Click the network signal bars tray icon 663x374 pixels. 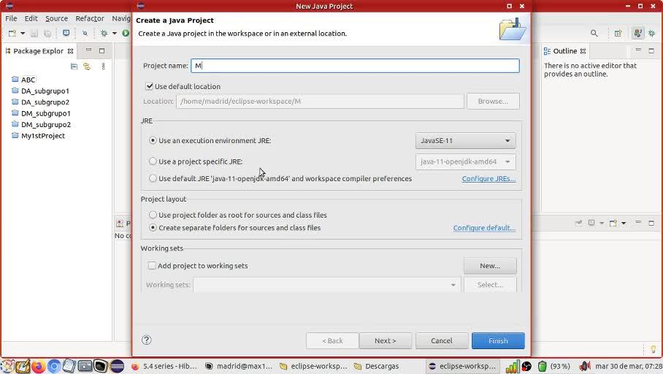coord(513,367)
